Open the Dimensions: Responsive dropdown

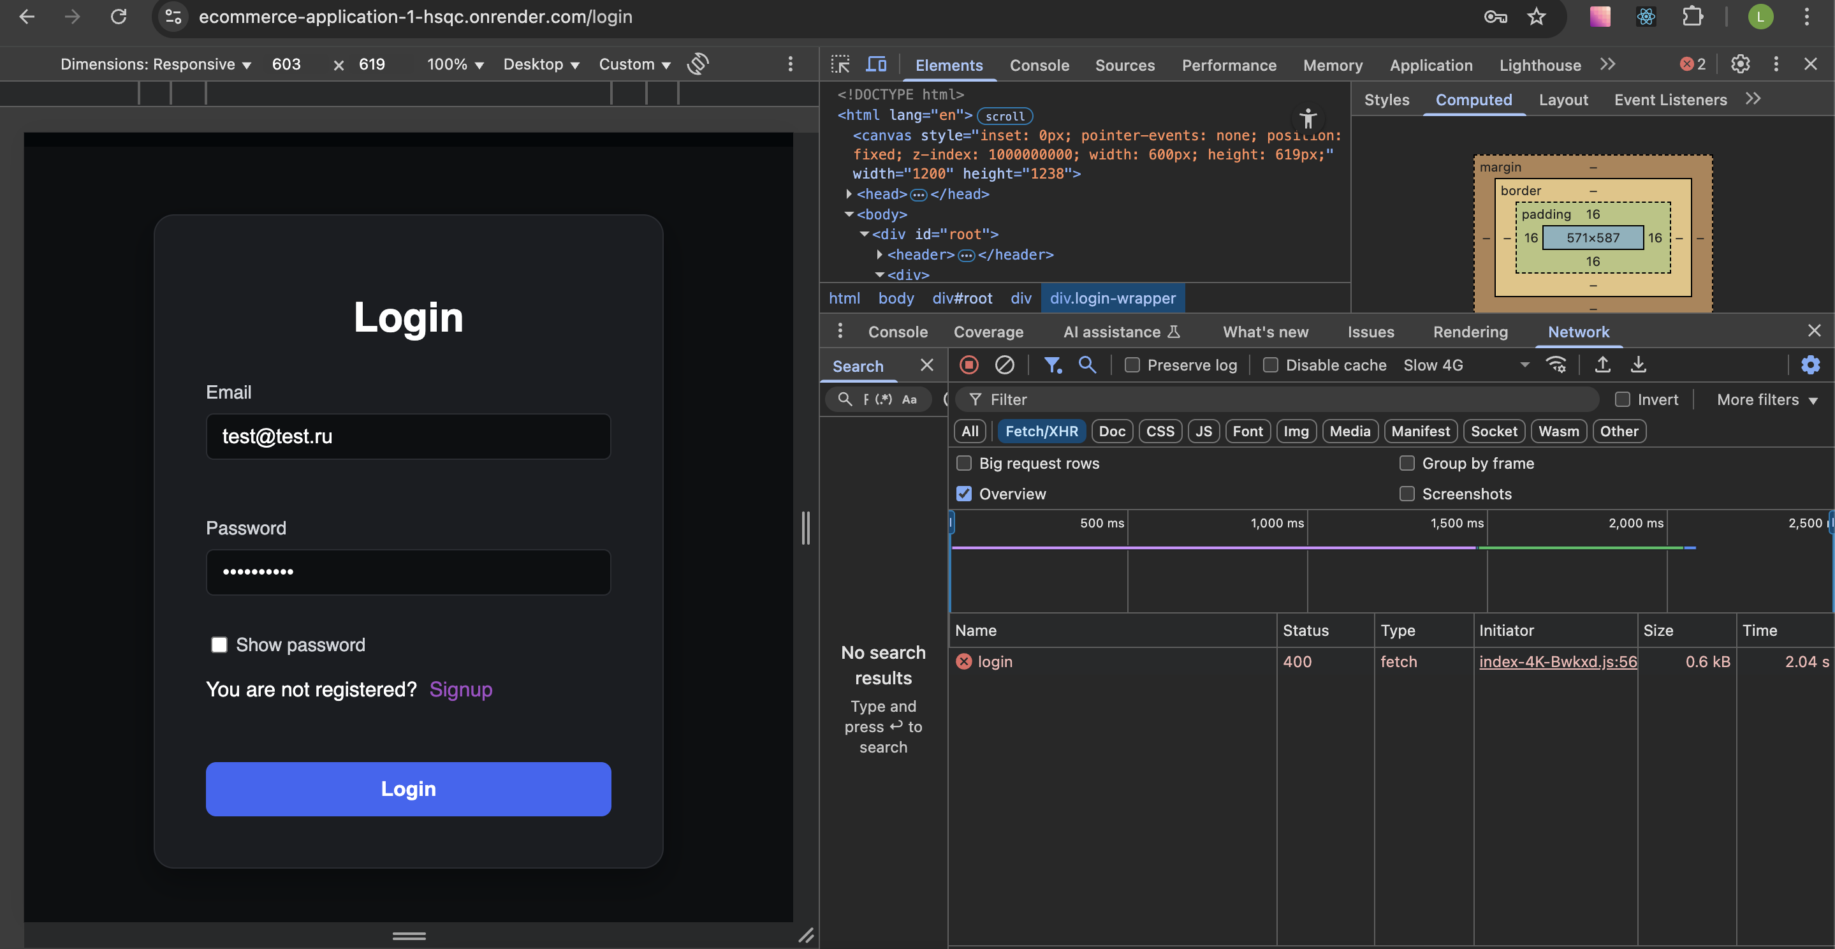156,64
